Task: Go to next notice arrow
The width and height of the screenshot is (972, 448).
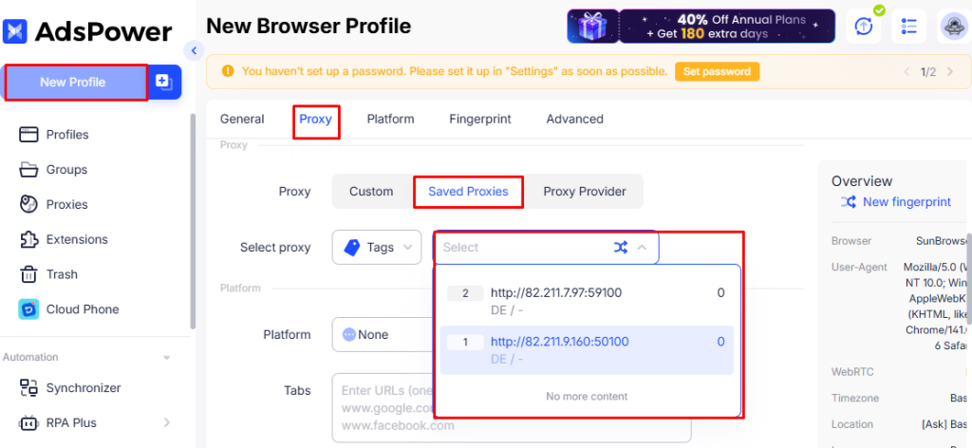Action: click(949, 72)
